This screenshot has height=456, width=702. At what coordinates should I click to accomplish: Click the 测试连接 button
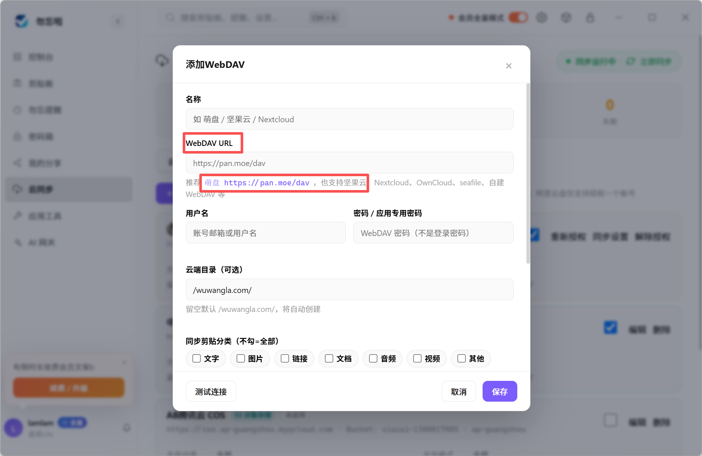pos(211,391)
